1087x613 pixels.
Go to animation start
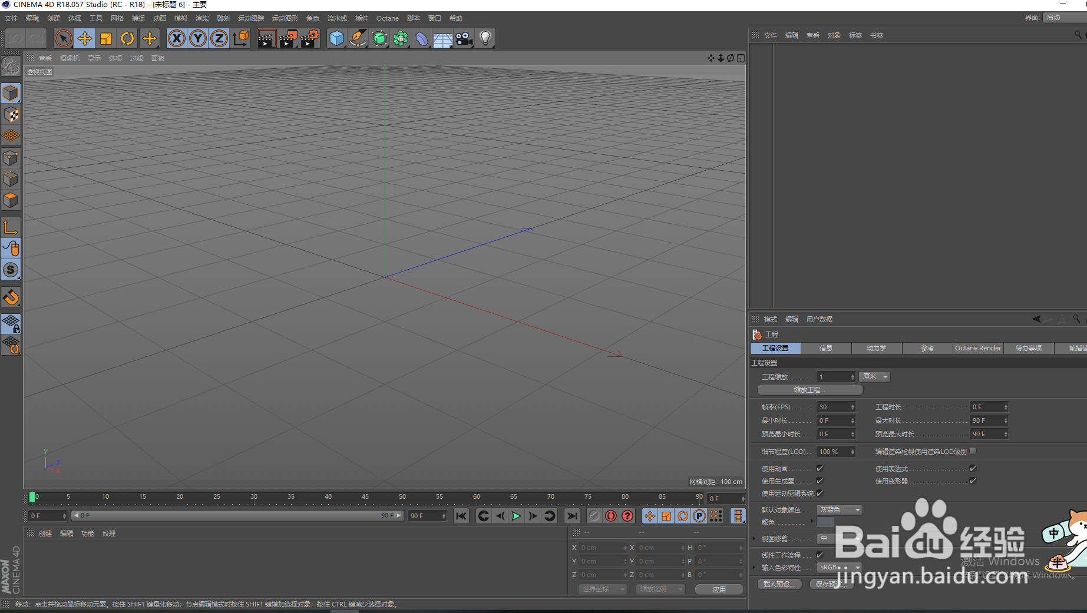pyautogui.click(x=461, y=516)
